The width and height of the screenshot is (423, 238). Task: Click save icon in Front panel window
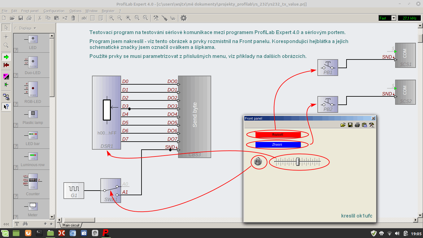[350, 125]
